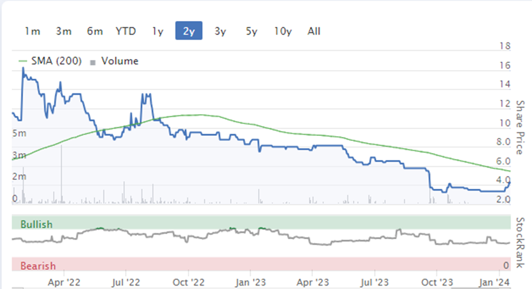Screen dimensions: 532x289
Task: Show year-to-date YTD range
Action: tap(126, 31)
